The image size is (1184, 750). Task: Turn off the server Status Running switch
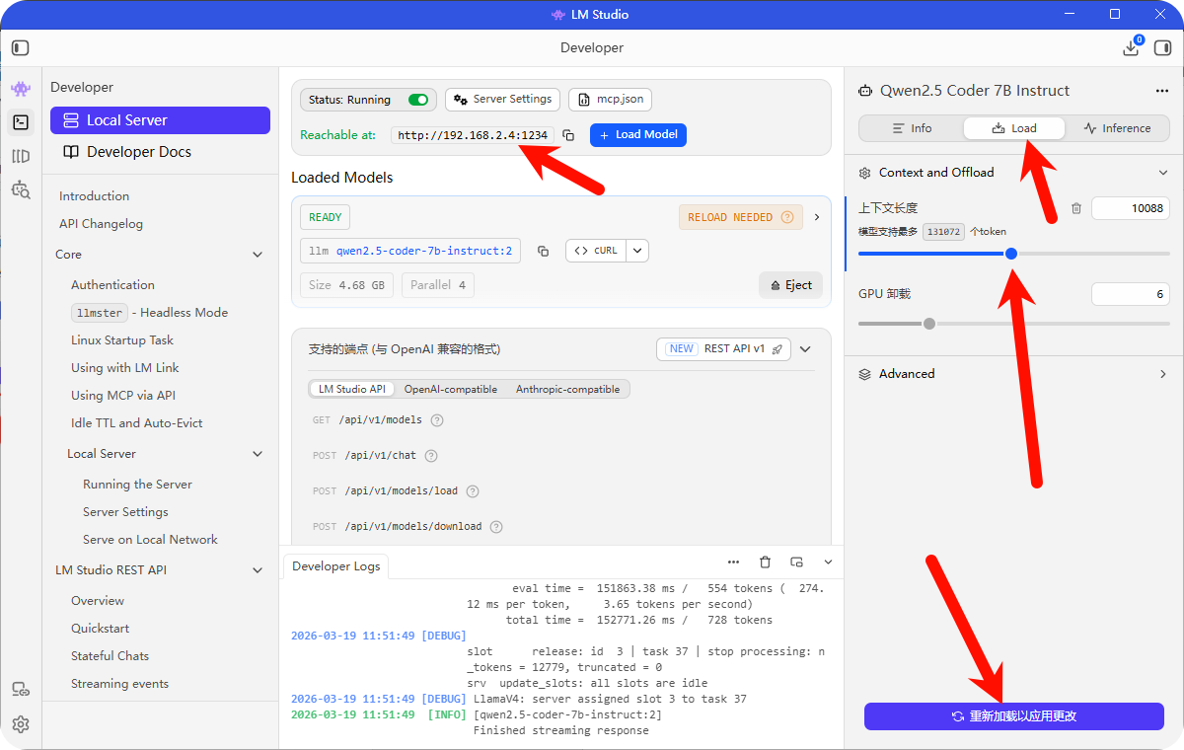[418, 100]
